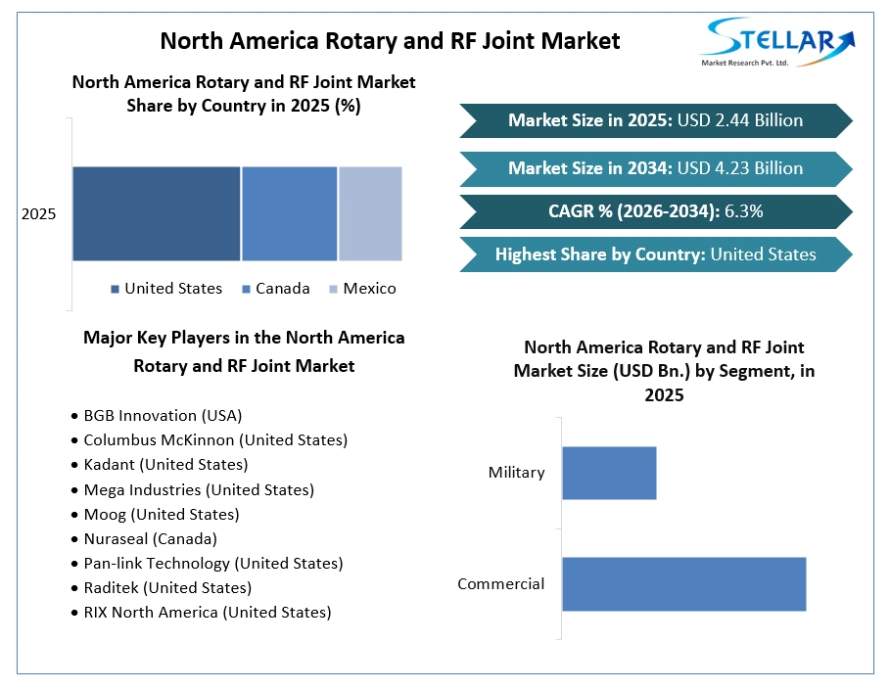The image size is (890, 689).
Task: Click the United States legend color square
Action: [115, 289]
